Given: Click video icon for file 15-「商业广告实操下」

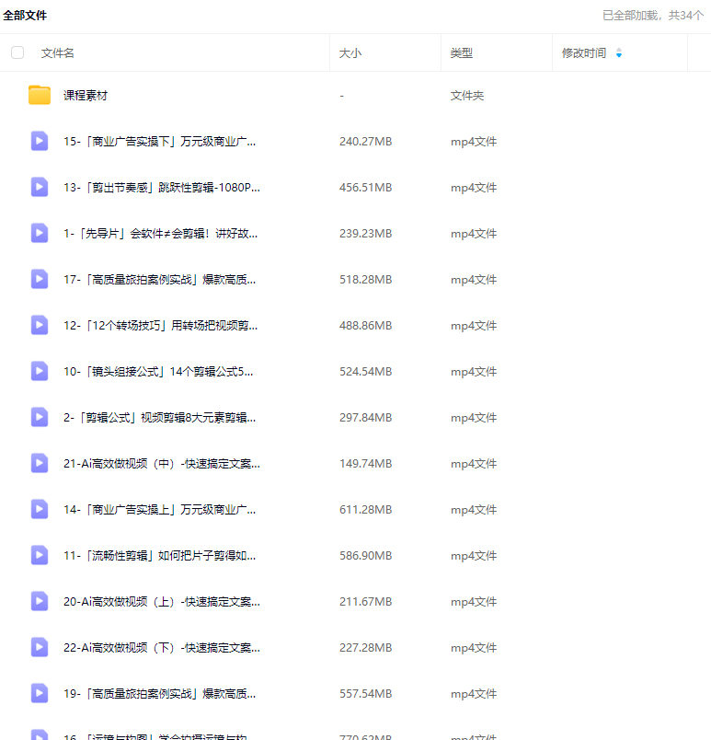Looking at the screenshot, I should tap(40, 141).
